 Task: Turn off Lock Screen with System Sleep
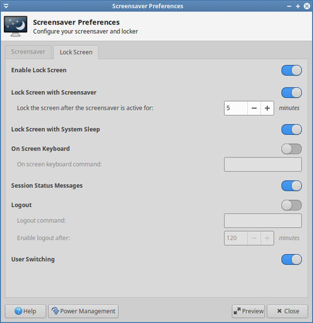pos(291,129)
